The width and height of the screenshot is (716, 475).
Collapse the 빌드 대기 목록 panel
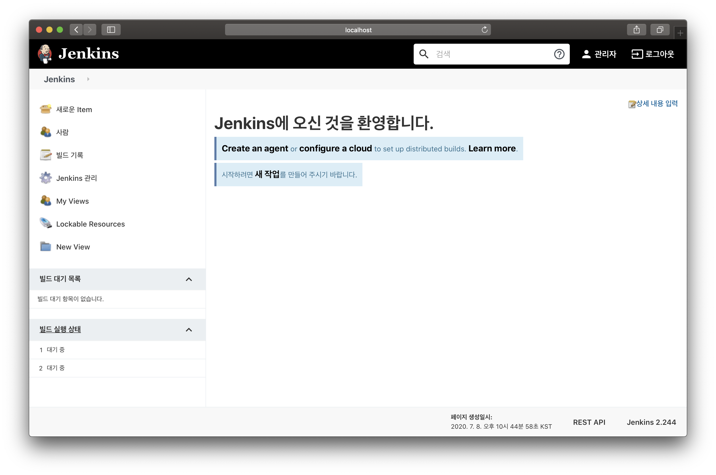(189, 279)
